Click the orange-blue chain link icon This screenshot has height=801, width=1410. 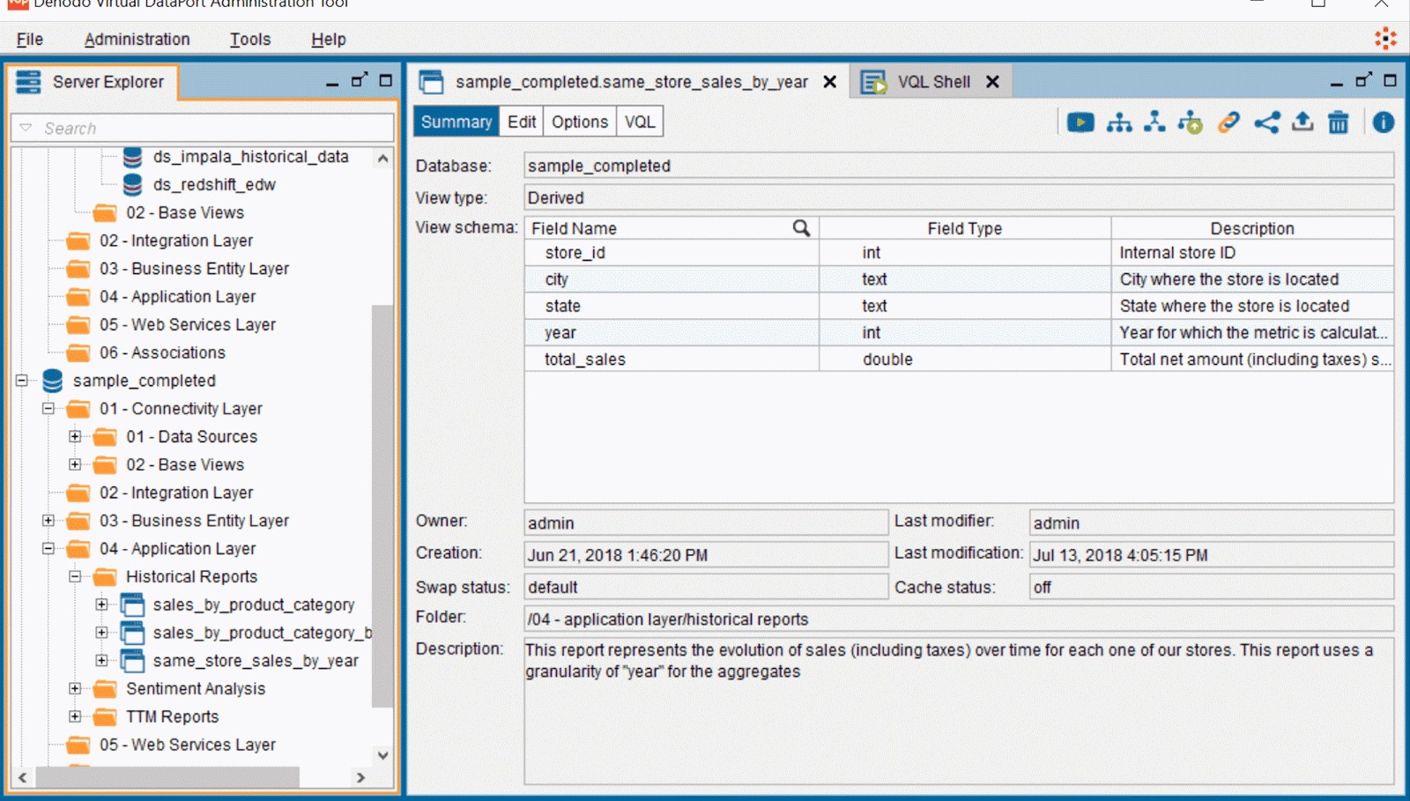pos(1228,122)
